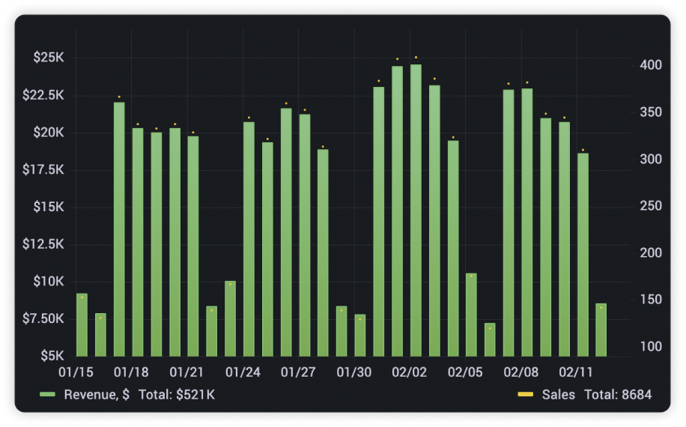Select the revenue bar above 01/15
Screen dimensions: 686x427
coord(82,325)
